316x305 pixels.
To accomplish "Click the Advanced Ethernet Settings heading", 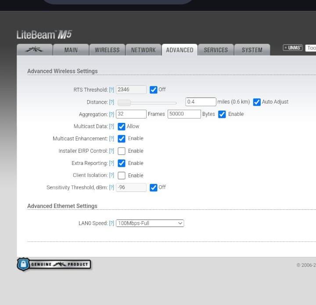I will pos(62,206).
